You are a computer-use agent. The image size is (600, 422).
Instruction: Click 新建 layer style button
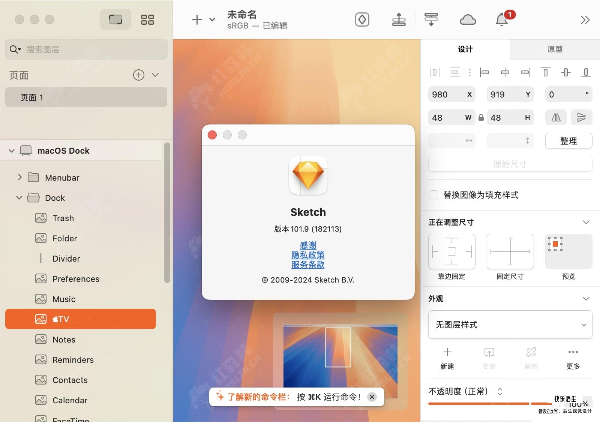coord(447,358)
